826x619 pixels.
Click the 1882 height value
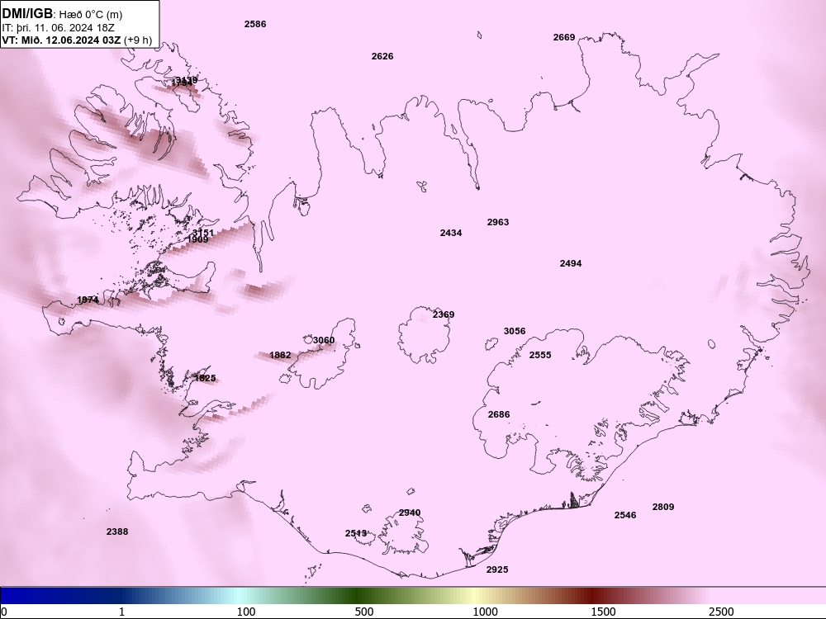pyautogui.click(x=280, y=355)
